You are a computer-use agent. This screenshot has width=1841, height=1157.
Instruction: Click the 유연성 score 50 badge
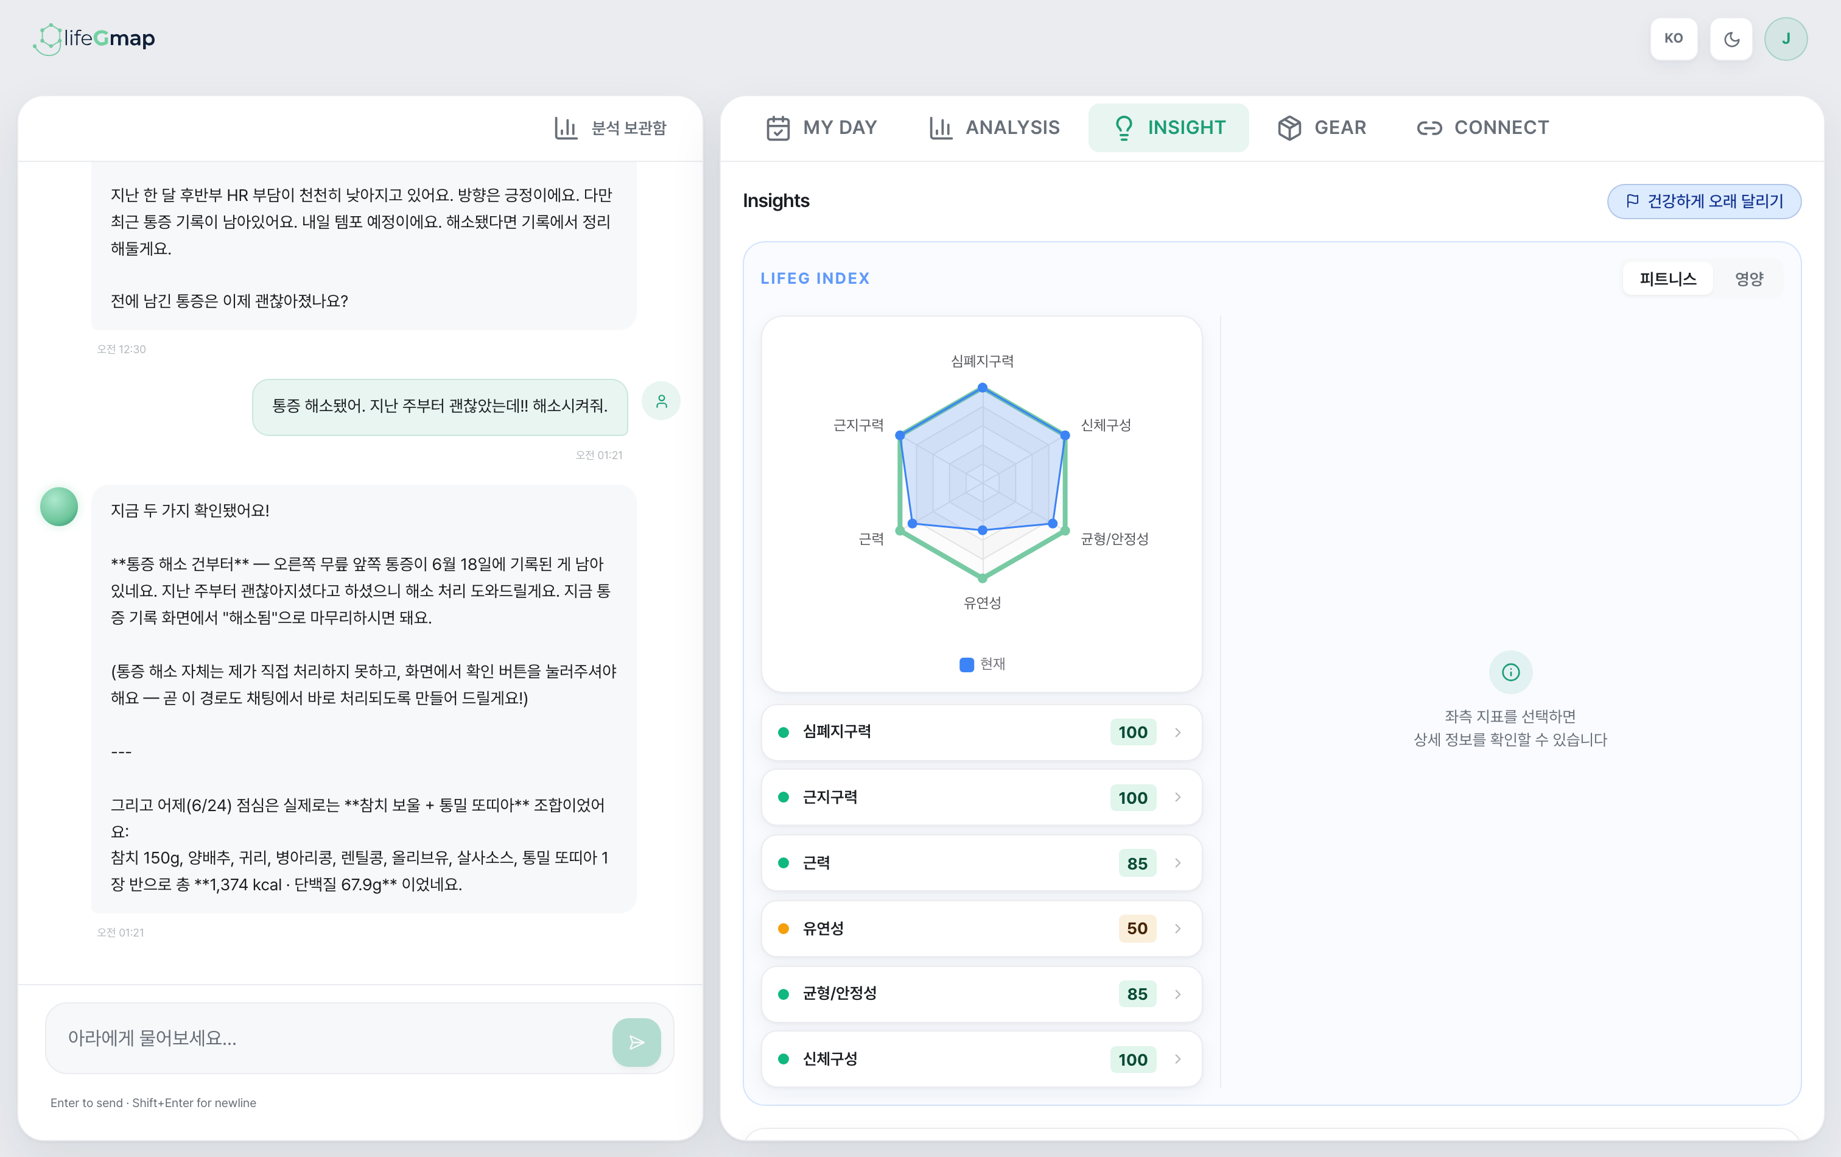1137,929
